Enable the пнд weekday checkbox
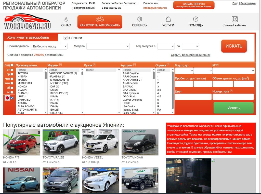The width and height of the screenshot is (261, 194). pos(11,66)
